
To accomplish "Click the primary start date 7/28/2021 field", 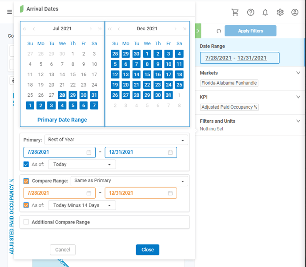I will click(x=59, y=153).
